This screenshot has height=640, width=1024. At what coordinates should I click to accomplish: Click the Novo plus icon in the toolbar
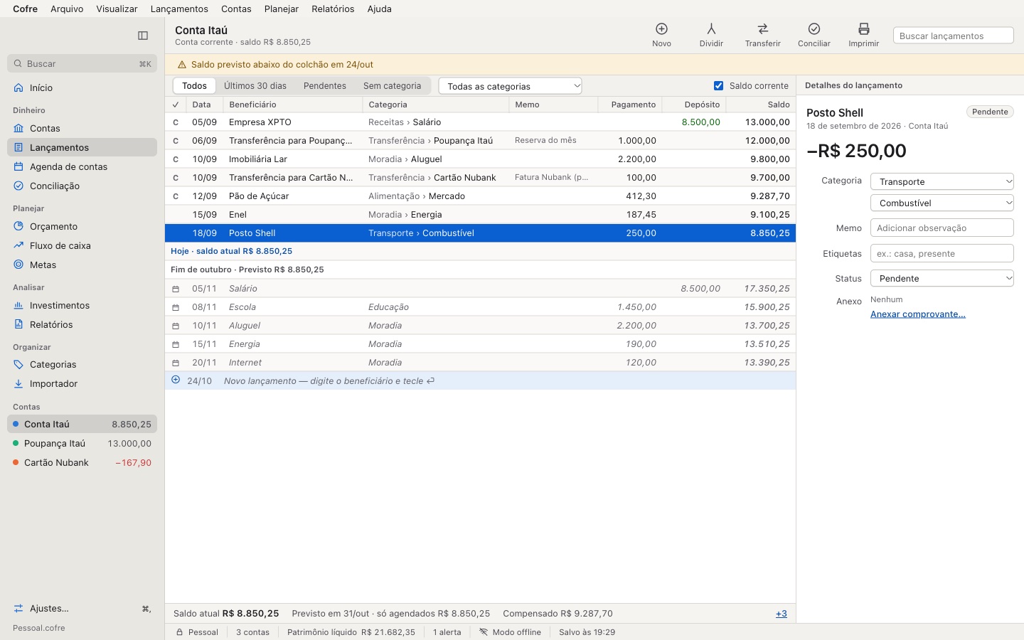tap(661, 29)
